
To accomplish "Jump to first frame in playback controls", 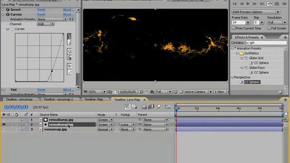I will click(235, 4).
